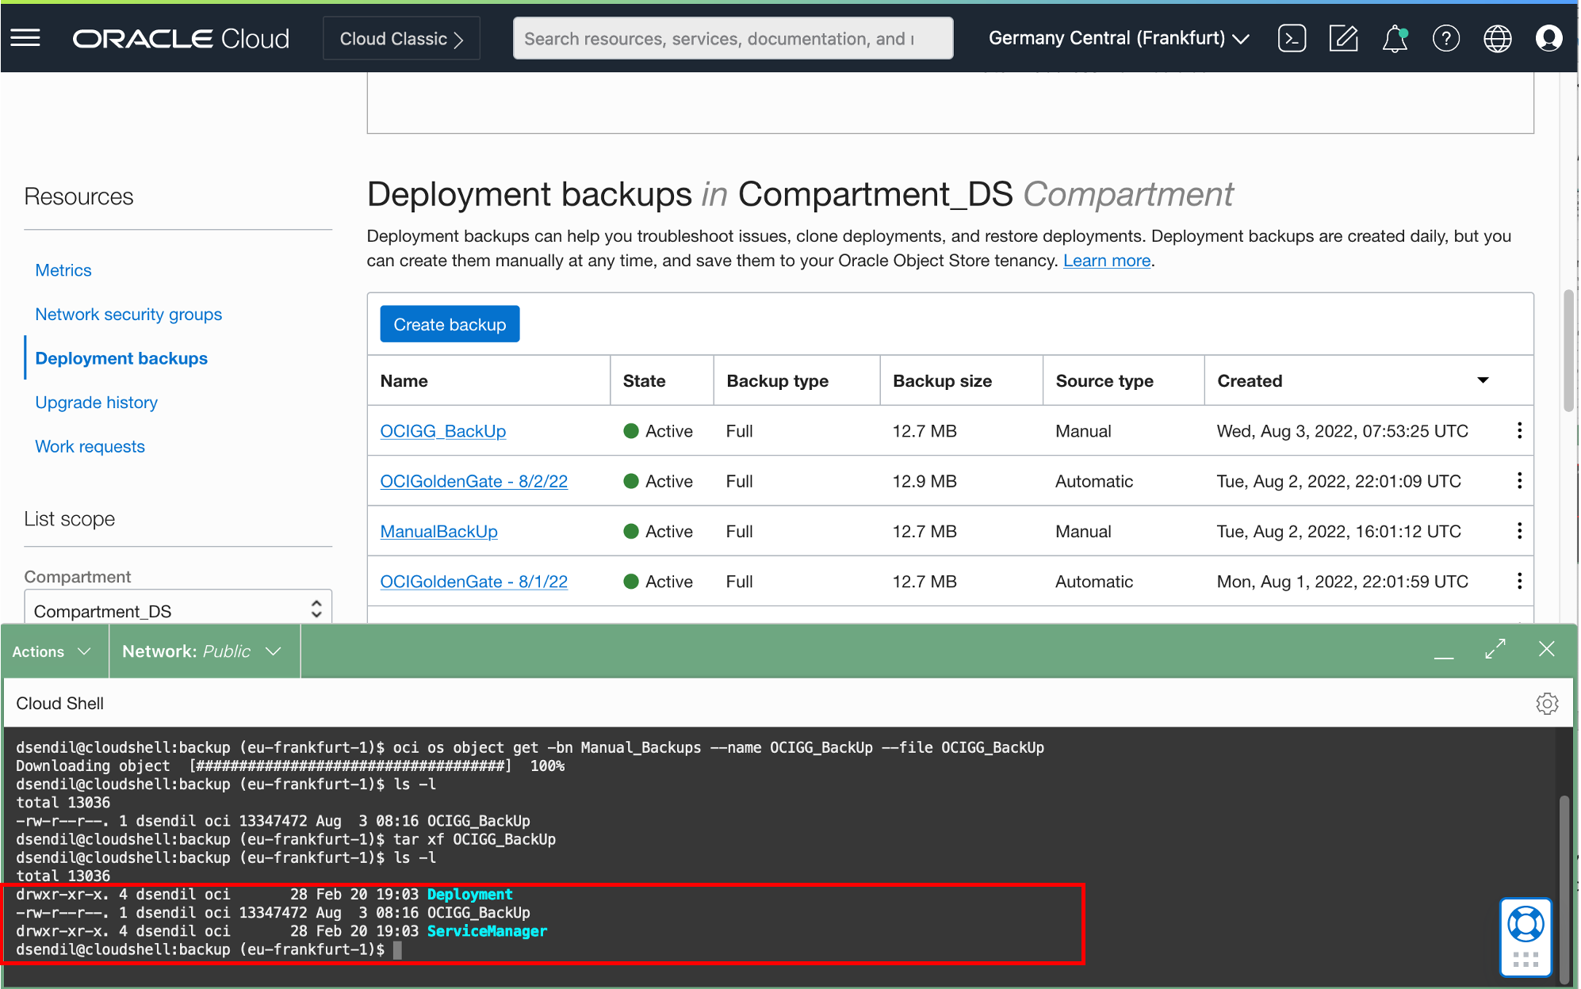This screenshot has width=1581, height=989.
Task: Launch Cloud Shell via the terminal icon
Action: [1292, 37]
